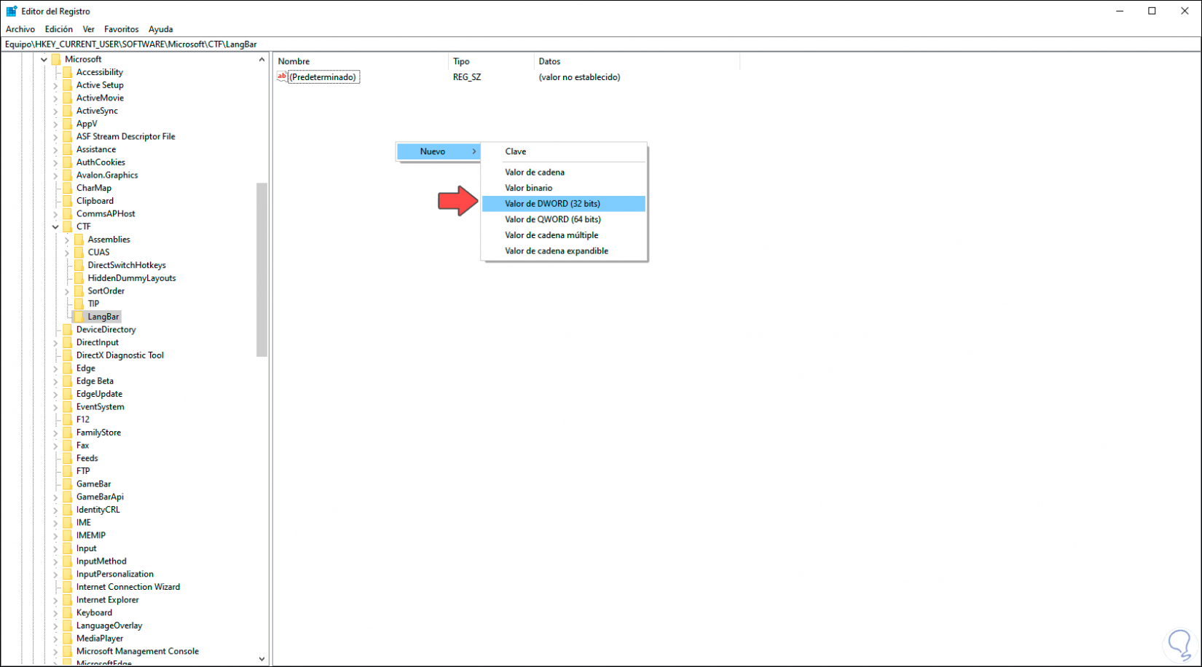Choose Valor de DWORD (32 bits)
Viewport: 1202px width, 667px height.
pos(564,204)
